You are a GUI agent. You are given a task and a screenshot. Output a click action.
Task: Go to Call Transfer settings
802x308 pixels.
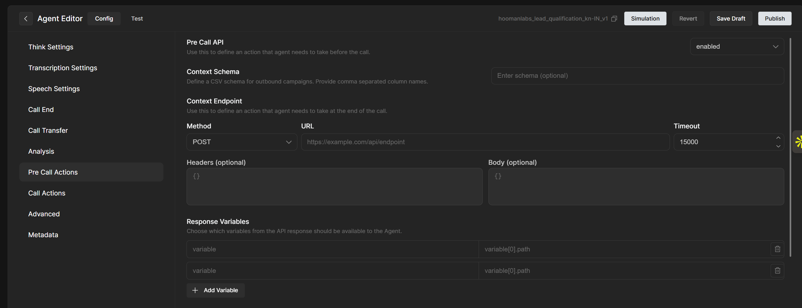48,131
